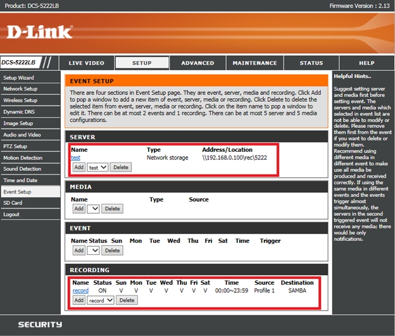This screenshot has height=336, width=395.
Task: Open the Maintenance tab
Action: point(254,63)
